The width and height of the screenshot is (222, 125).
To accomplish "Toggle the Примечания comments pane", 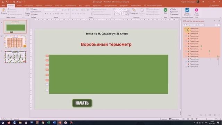I will point(174,119).
